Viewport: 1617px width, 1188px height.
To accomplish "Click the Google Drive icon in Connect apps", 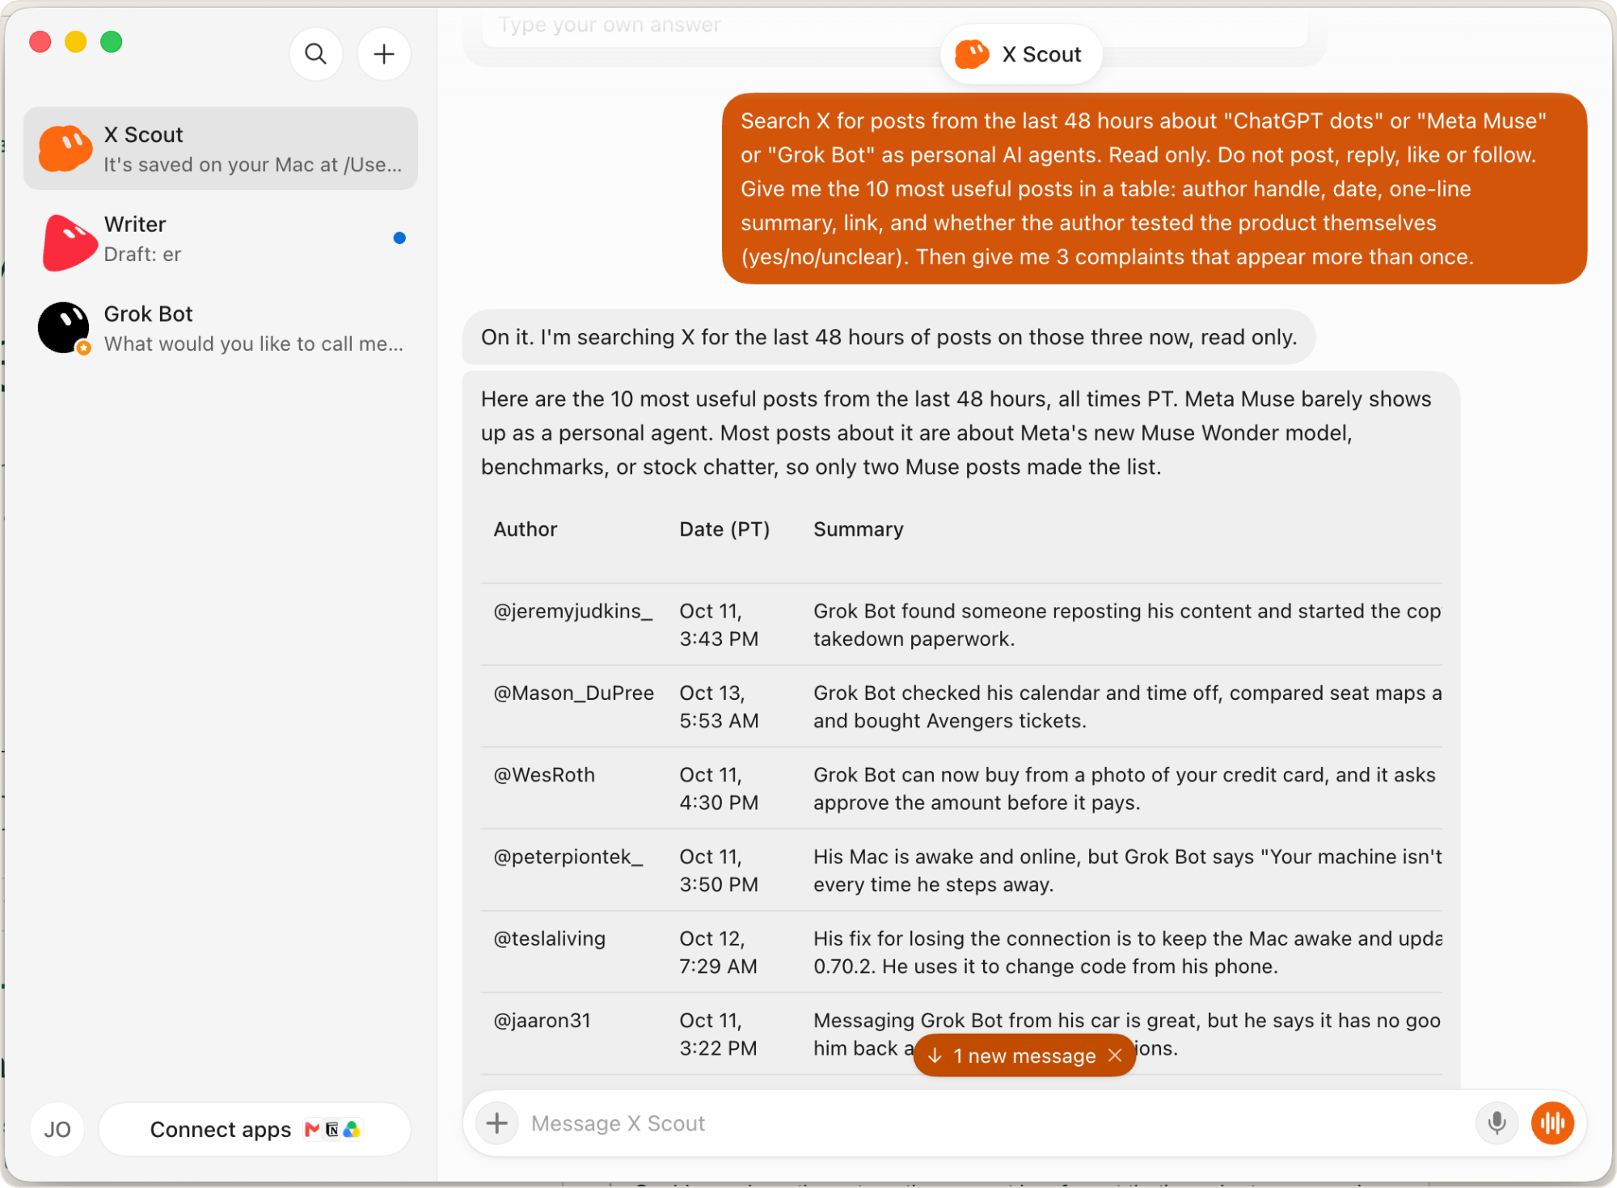I will [x=352, y=1129].
